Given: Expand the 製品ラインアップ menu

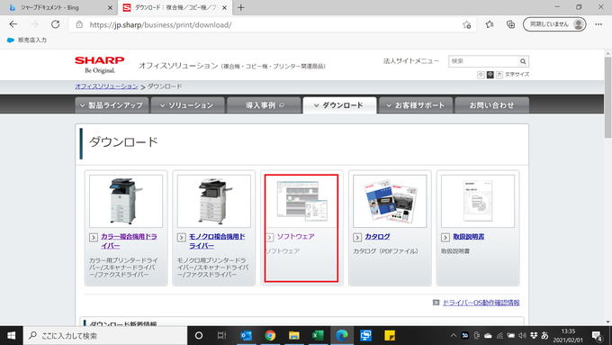Looking at the screenshot, I should click(x=112, y=105).
